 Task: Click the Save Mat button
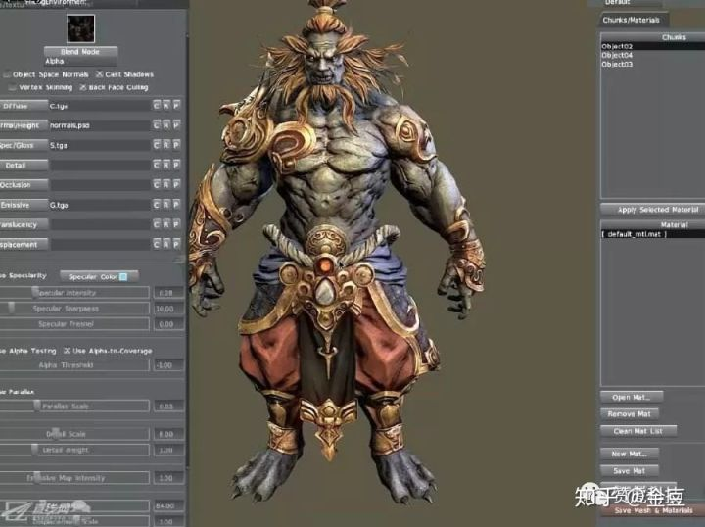pyautogui.click(x=630, y=471)
